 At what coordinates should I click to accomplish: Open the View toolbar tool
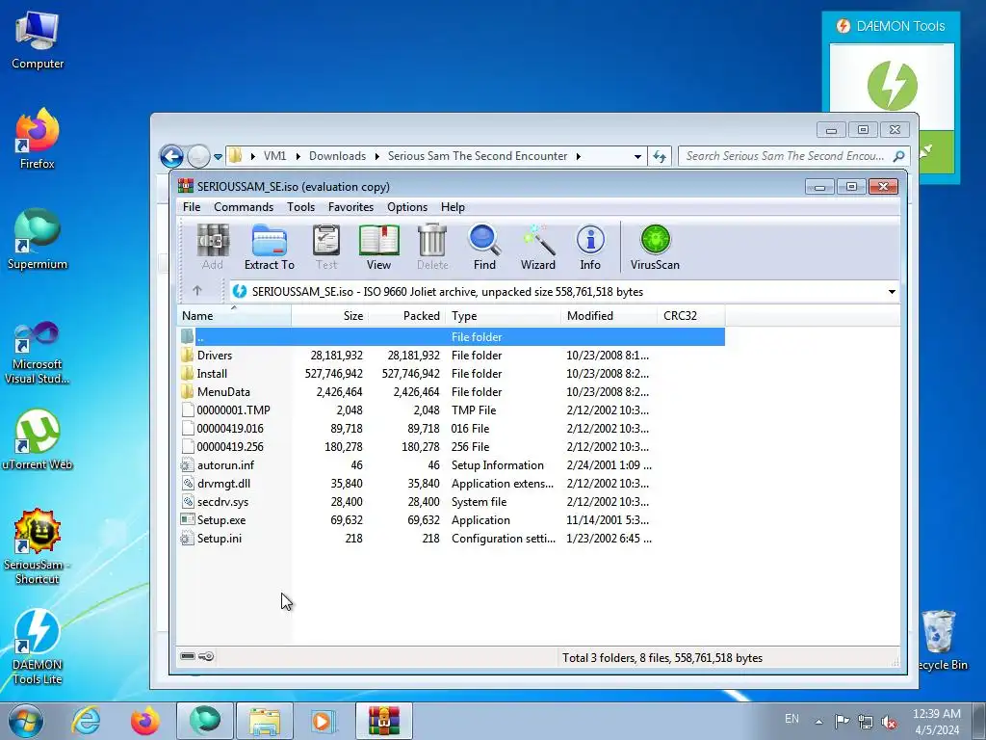coord(378,248)
